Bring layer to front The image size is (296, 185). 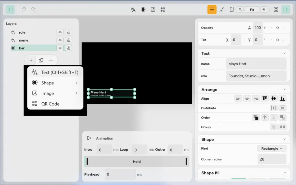256,117
